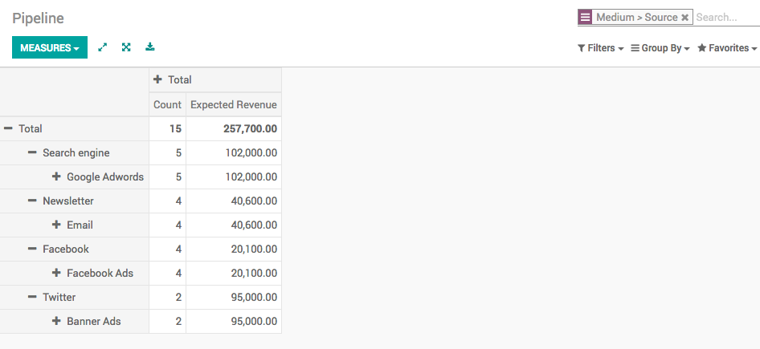Expand the Email source row
Viewport: 760px width, 349px height.
point(57,225)
